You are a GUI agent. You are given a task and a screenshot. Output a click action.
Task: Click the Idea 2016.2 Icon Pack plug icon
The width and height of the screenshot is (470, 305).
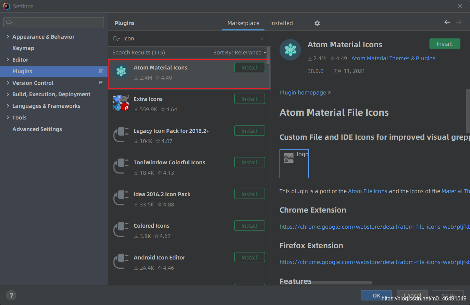[x=121, y=198]
